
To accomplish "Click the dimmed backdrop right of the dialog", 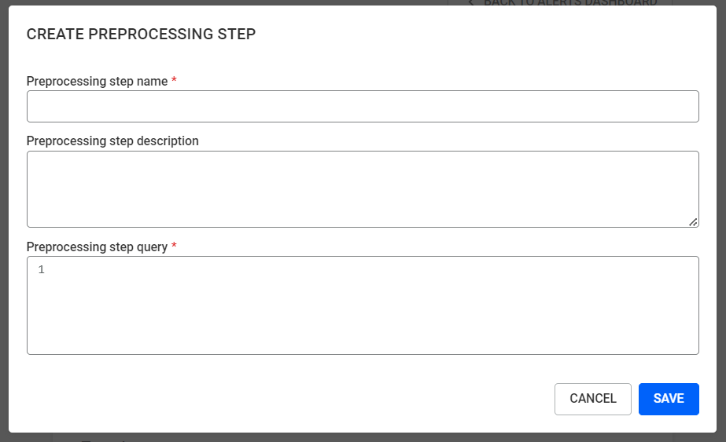I will 721,220.
